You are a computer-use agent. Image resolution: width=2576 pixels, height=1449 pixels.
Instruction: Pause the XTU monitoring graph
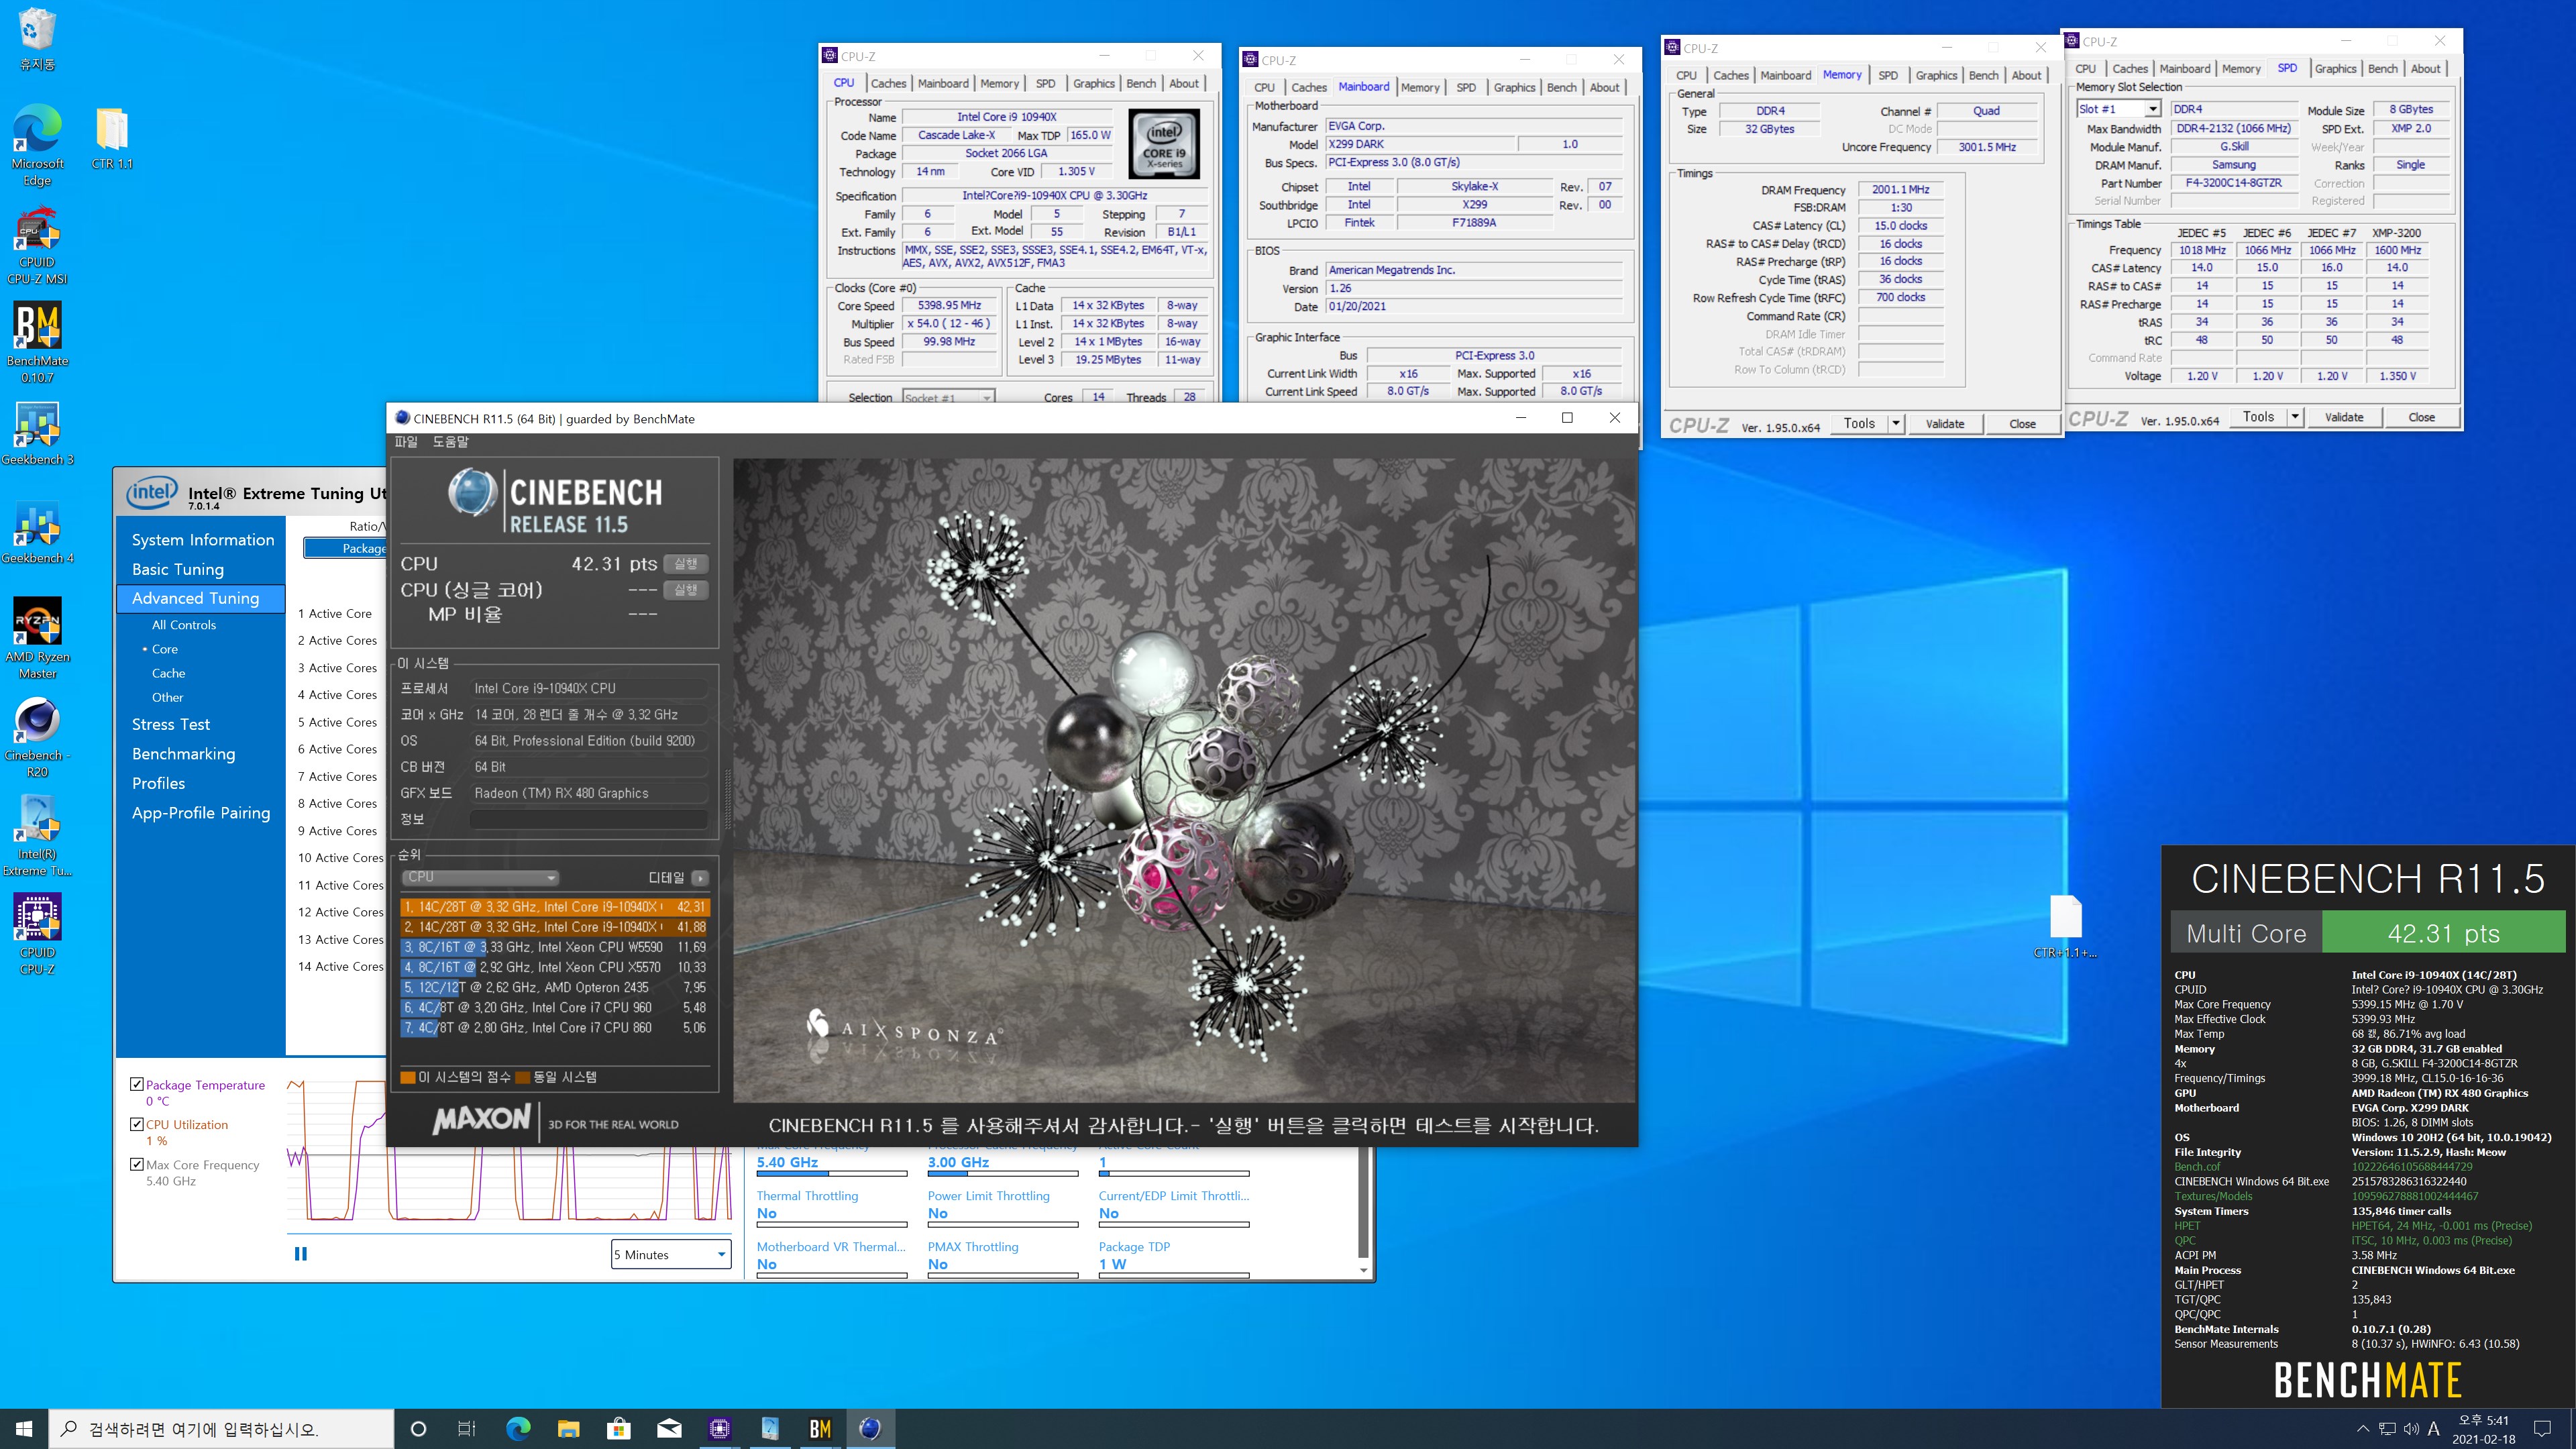point(300,1254)
